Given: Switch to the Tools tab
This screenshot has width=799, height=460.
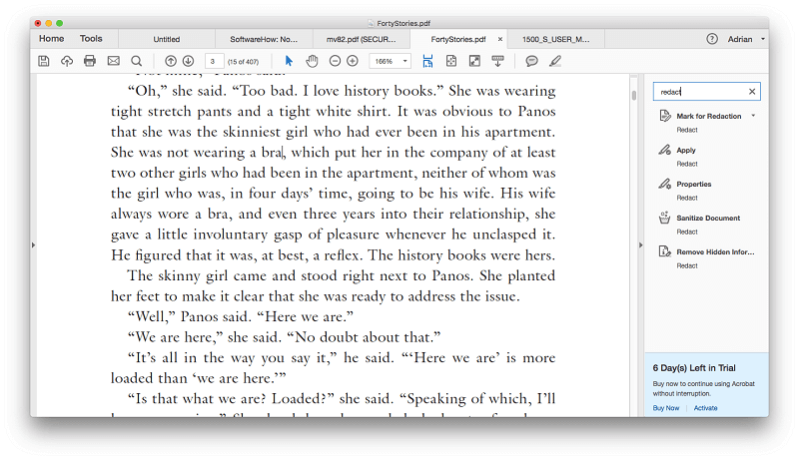Looking at the screenshot, I should [x=91, y=39].
